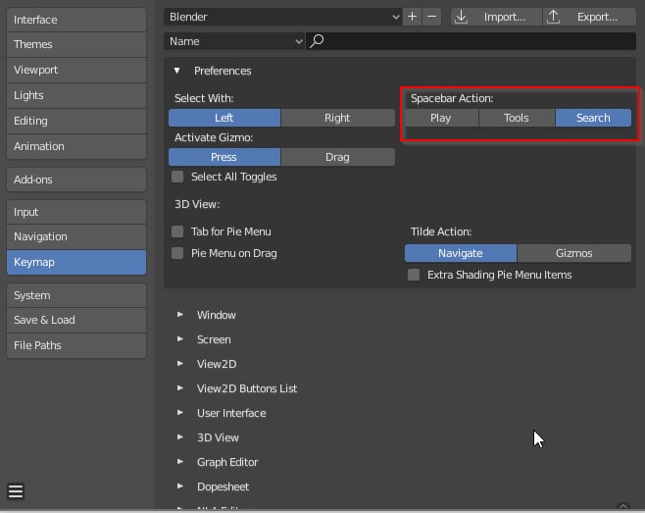Open the Name filter type dropdown
This screenshot has width=645, height=513.
point(234,41)
